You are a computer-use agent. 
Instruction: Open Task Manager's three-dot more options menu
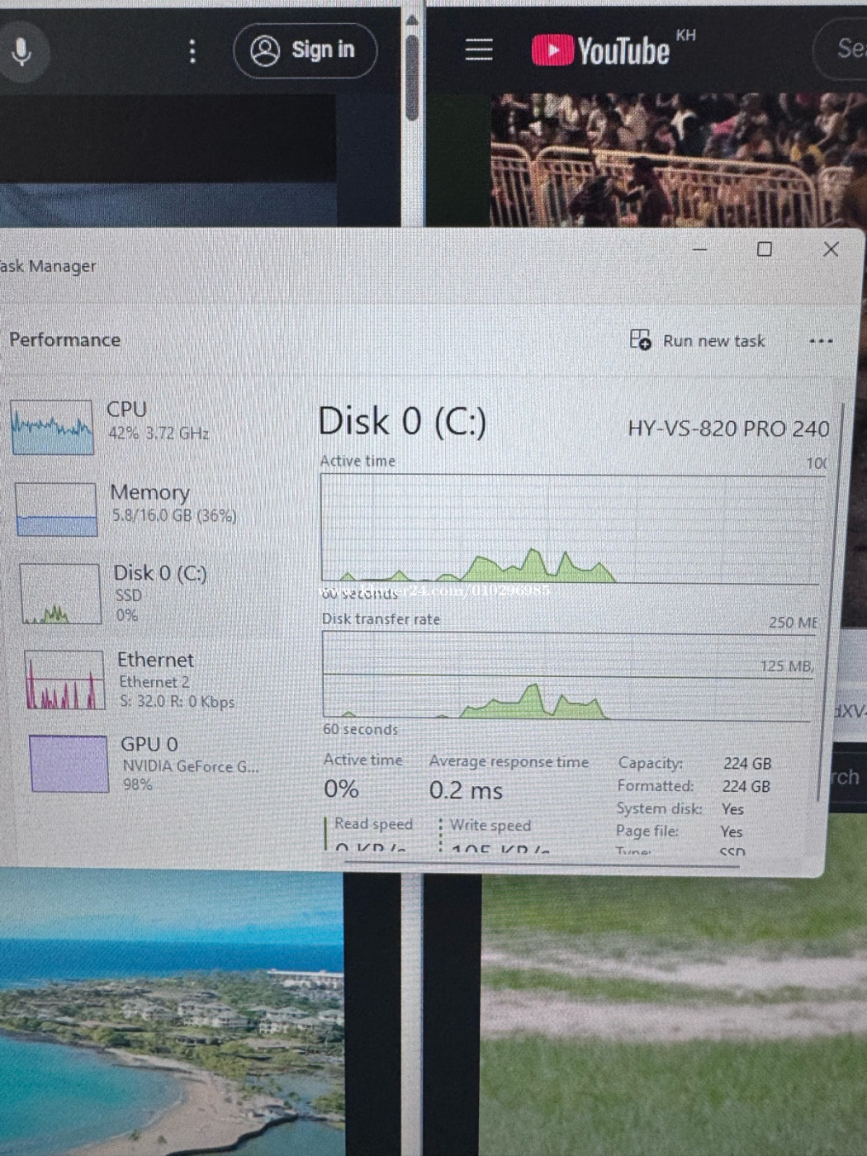coord(821,341)
